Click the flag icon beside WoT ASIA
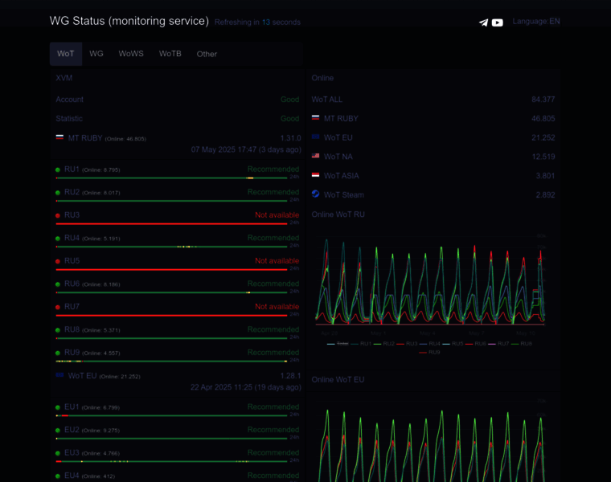 (316, 175)
